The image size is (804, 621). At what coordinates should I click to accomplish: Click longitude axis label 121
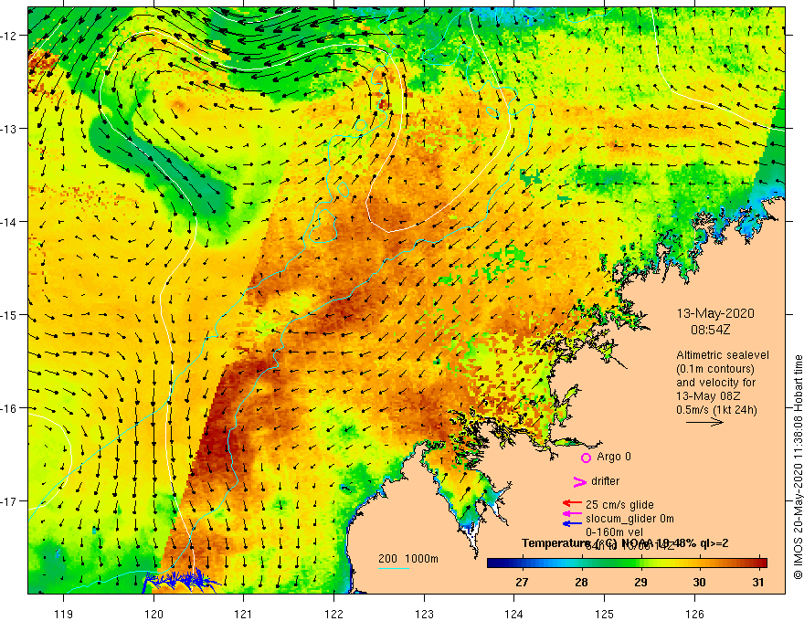(x=244, y=614)
